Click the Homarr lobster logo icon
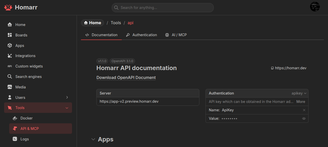Viewport: 328px width, 147px height. tap(8, 7)
